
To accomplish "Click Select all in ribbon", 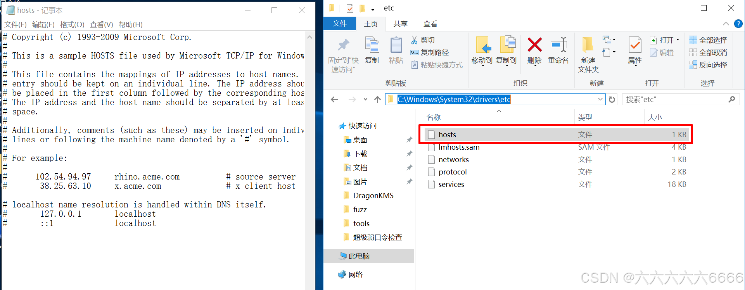I will (x=708, y=40).
